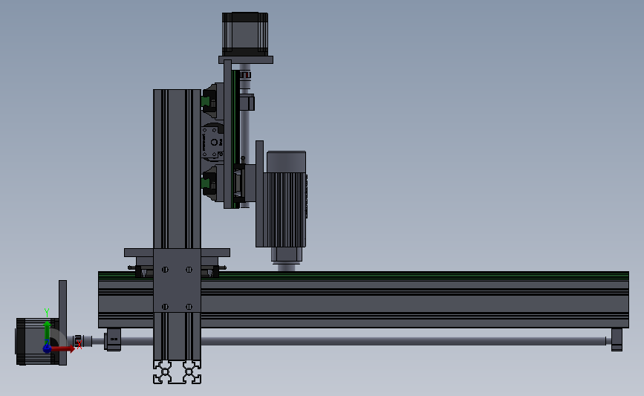Select the vertical Z-axis lead screw
Viewport: 644px width, 396px height.
245,135
